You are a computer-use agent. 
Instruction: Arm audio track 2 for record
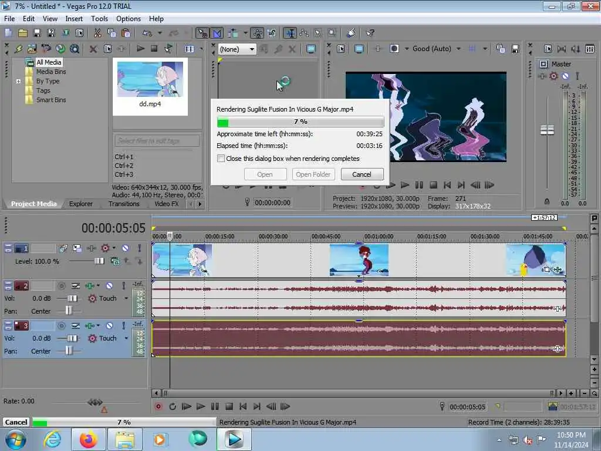tap(61, 286)
